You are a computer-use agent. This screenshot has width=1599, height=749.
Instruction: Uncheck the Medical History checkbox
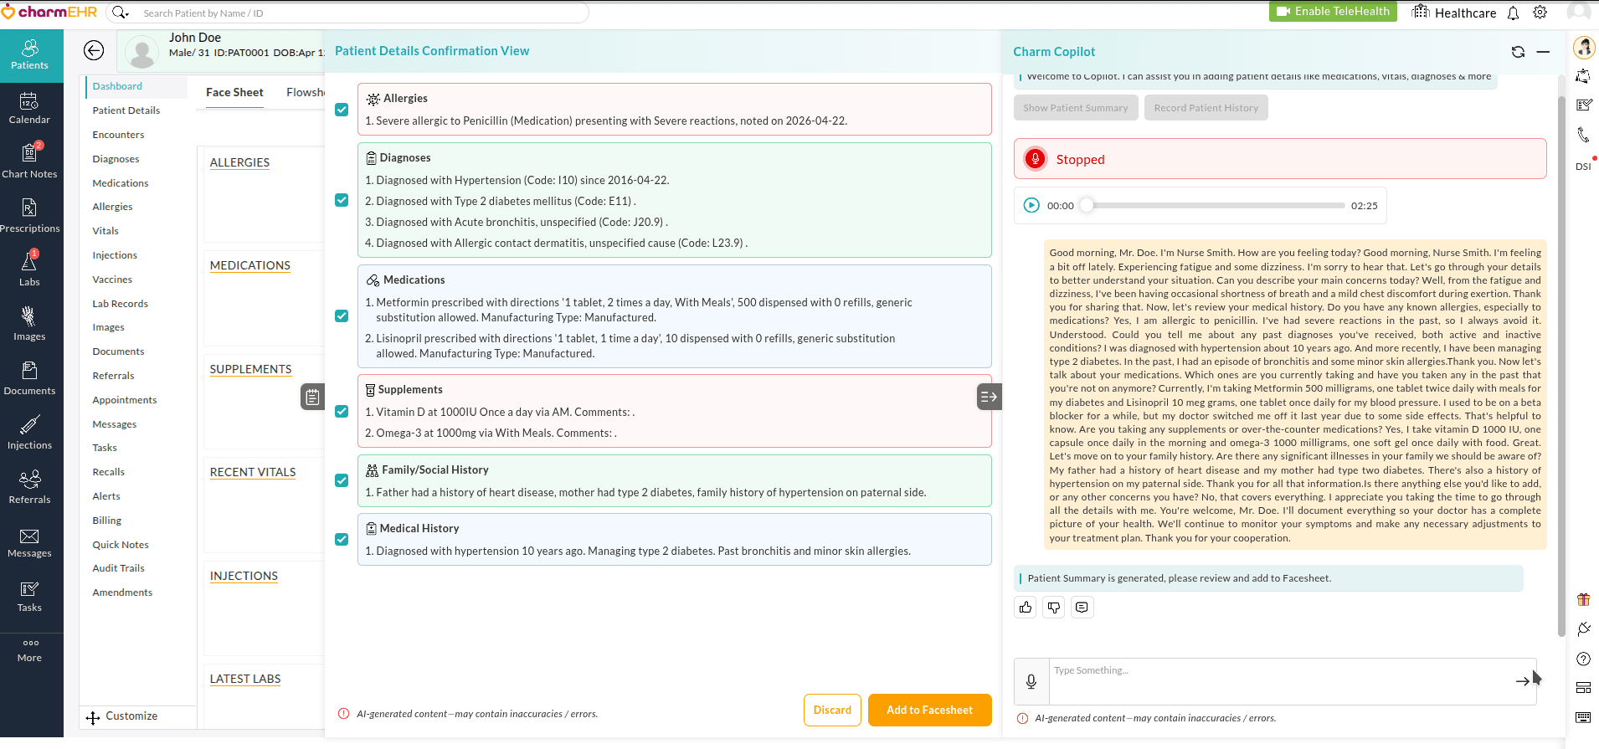coord(342,540)
